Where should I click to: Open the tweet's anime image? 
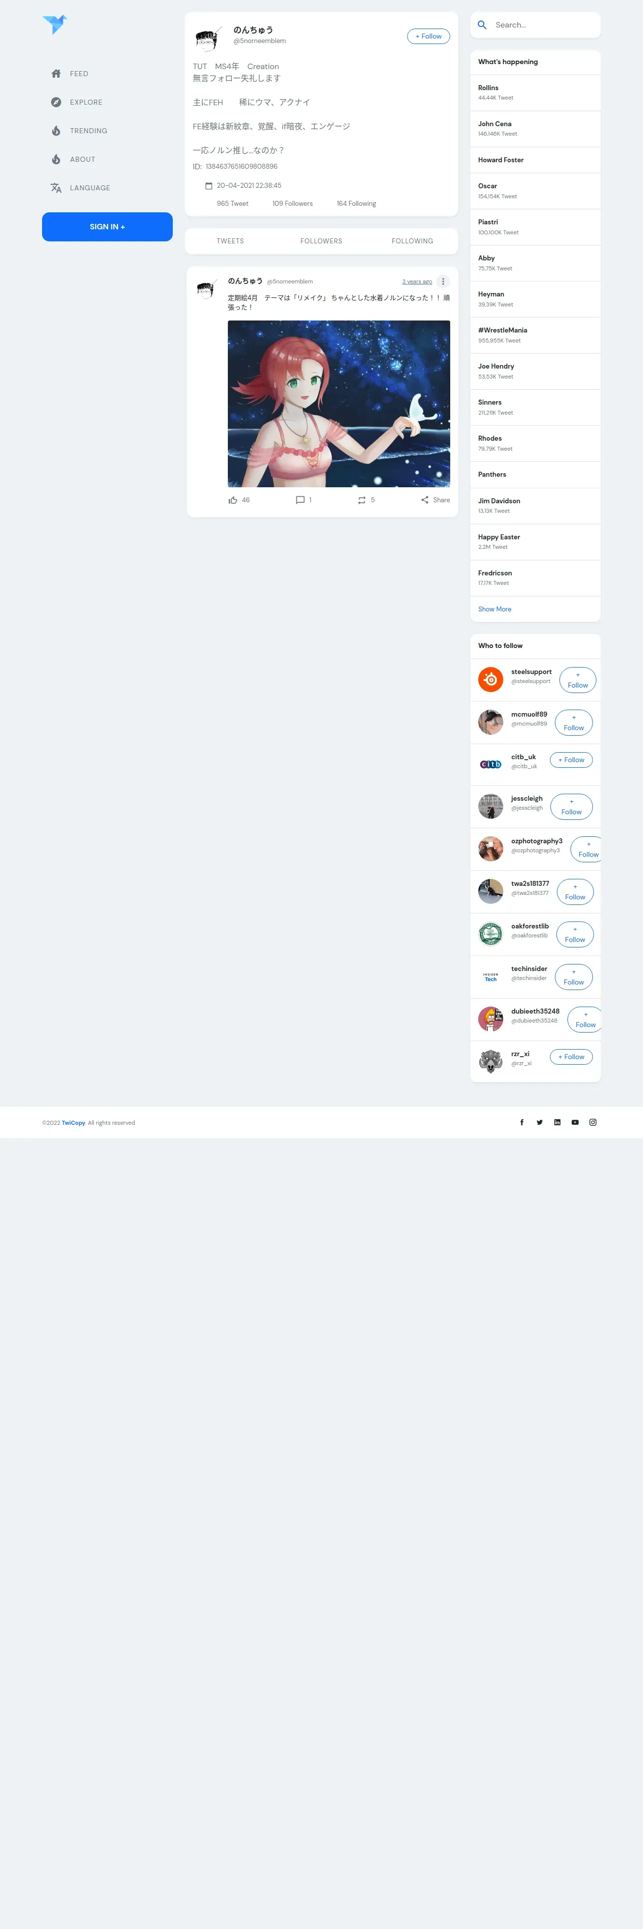click(x=339, y=404)
